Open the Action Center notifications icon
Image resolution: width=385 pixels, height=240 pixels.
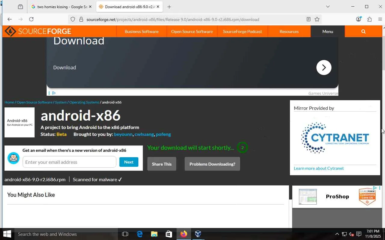point(359,234)
